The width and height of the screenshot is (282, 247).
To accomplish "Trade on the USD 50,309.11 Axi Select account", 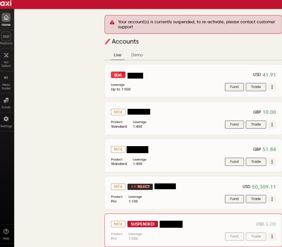I will pos(256,199).
